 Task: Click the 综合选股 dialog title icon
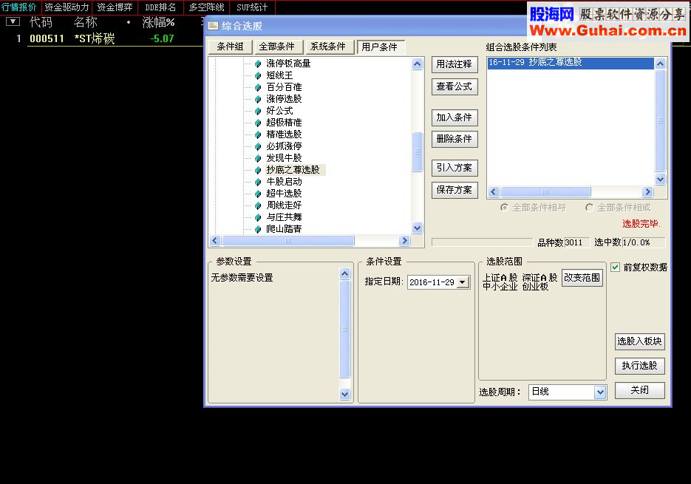click(213, 26)
